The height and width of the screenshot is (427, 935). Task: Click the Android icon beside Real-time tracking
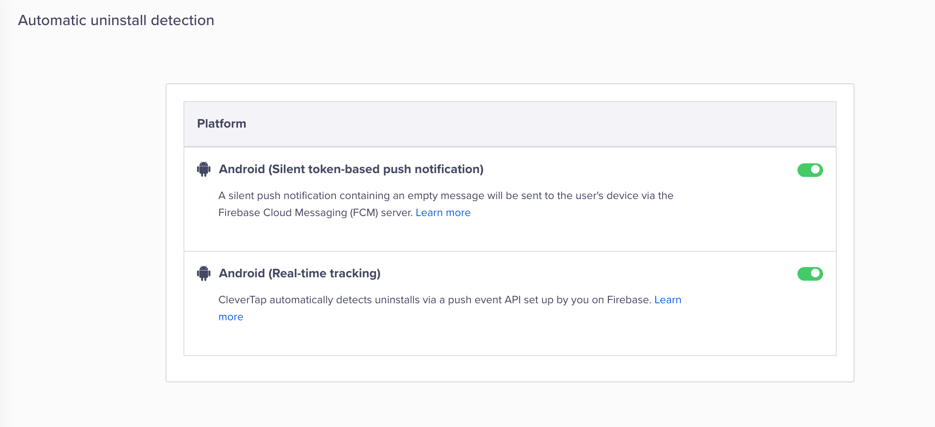pos(204,273)
